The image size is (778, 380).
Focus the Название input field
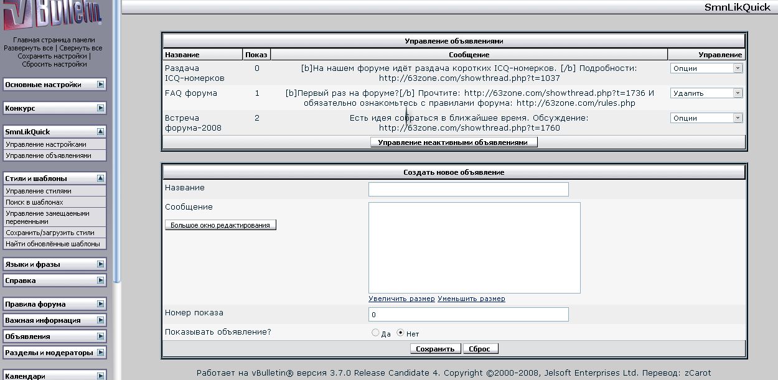469,189
